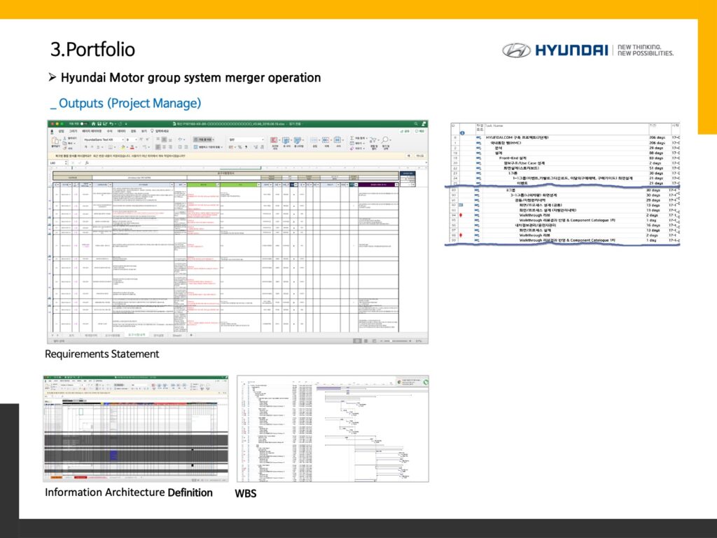Select the Information Architecture spreadsheet thumbnail
The height and width of the screenshot is (538, 717).
point(135,428)
